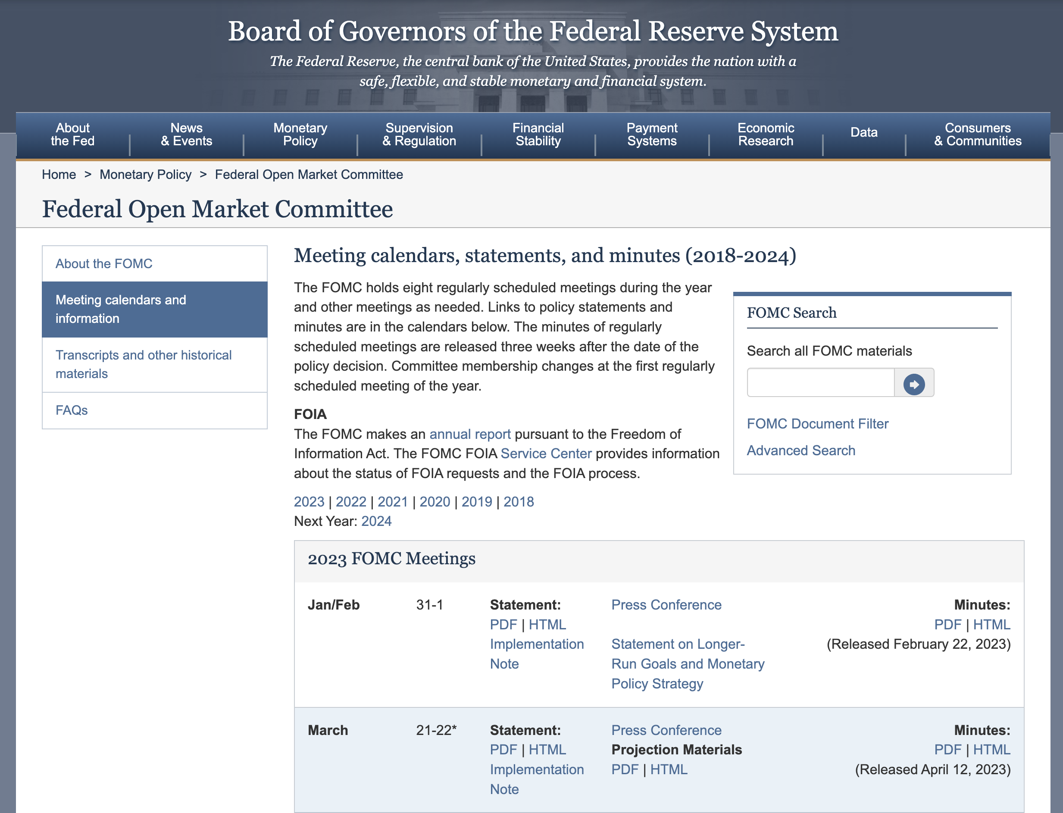This screenshot has height=813, width=1063.
Task: Open the annual report link
Action: tap(470, 434)
